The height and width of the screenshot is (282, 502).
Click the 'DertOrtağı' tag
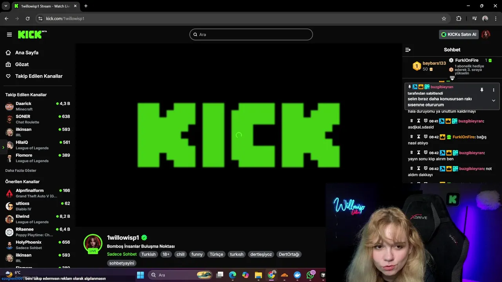pyautogui.click(x=289, y=254)
